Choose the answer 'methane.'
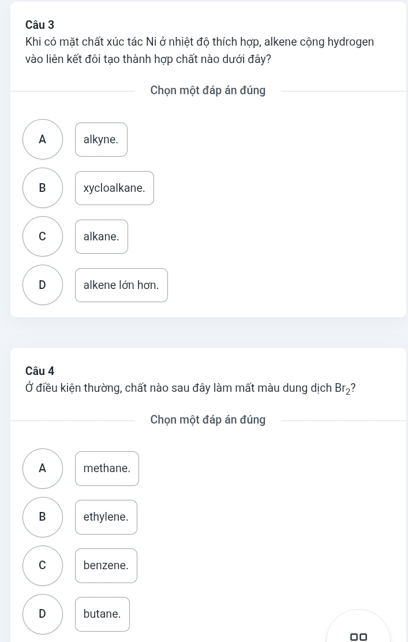The width and height of the screenshot is (408, 642). (107, 469)
